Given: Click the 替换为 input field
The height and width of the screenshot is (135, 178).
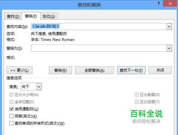Looking at the screenshot, I should click(x=99, y=48).
